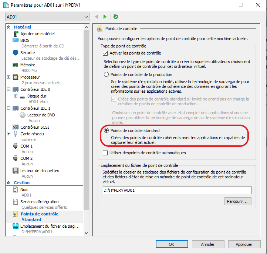Click the green start arrow icon
This screenshot has height=254, width=267.
[105, 17]
